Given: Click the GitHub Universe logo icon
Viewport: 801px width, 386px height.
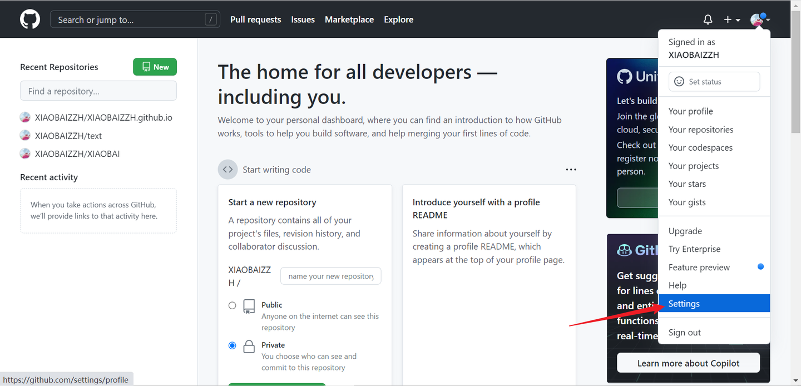Looking at the screenshot, I should click(625, 76).
